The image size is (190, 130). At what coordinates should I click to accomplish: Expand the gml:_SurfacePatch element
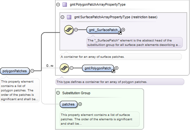tap(123, 30)
